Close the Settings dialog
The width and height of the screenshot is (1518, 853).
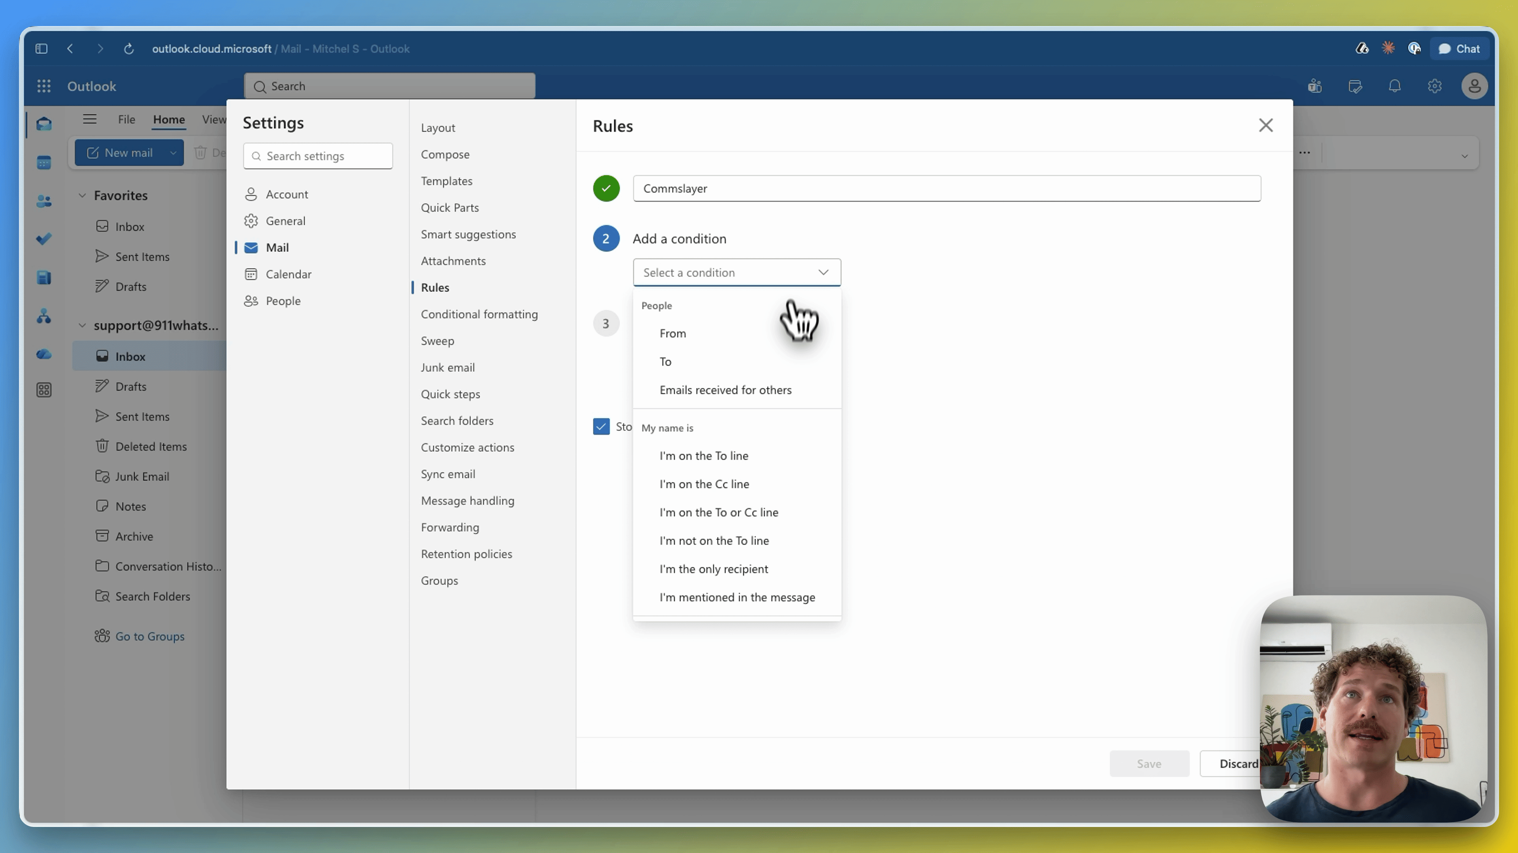point(1266,126)
